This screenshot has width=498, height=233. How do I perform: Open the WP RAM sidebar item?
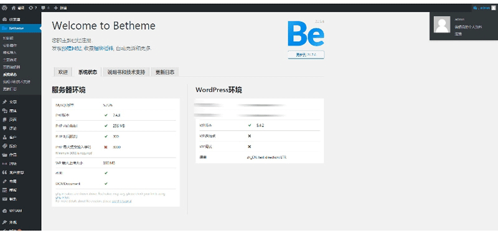click(x=21, y=211)
